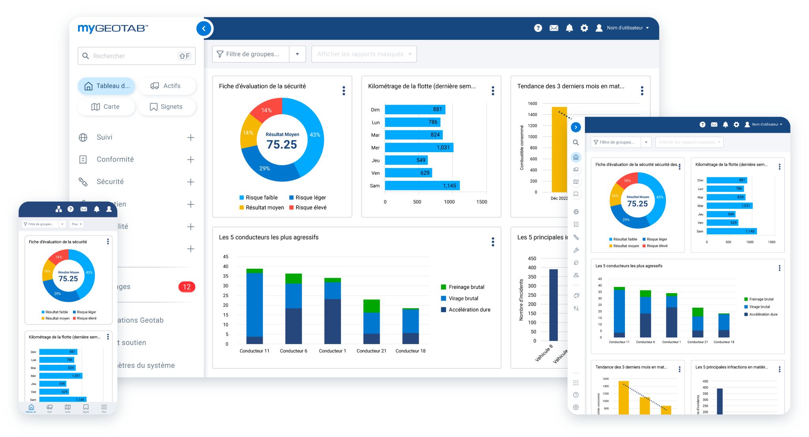Open options menu for Fiche d'évaluation de la sécurité
Screen dimensions: 809x437
(x=344, y=91)
